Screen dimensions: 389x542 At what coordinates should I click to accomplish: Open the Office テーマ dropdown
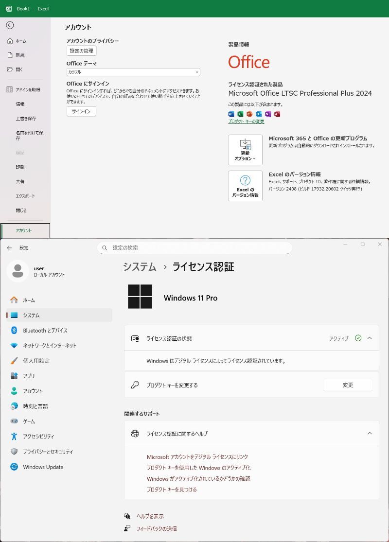[133, 72]
